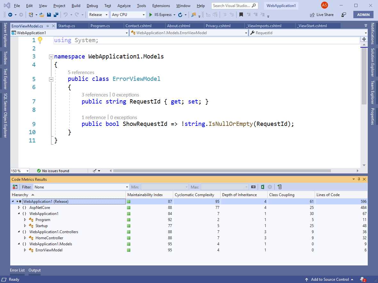Viewport: 378px width, 283px height.
Task: Open the Debug menu
Action: click(x=92, y=5)
